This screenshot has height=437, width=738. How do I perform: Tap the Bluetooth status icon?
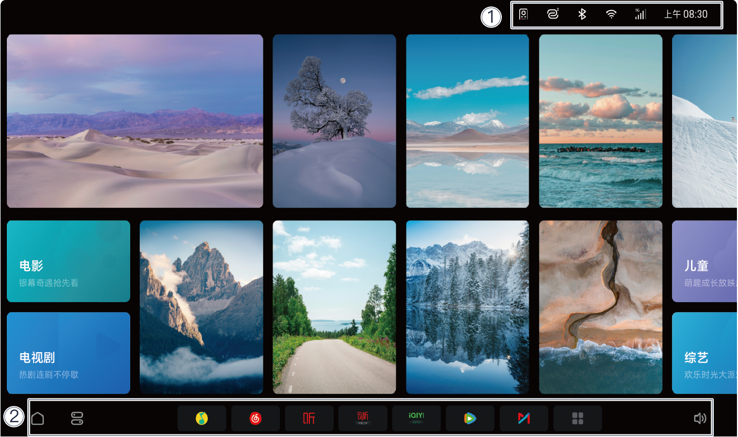[x=582, y=14]
